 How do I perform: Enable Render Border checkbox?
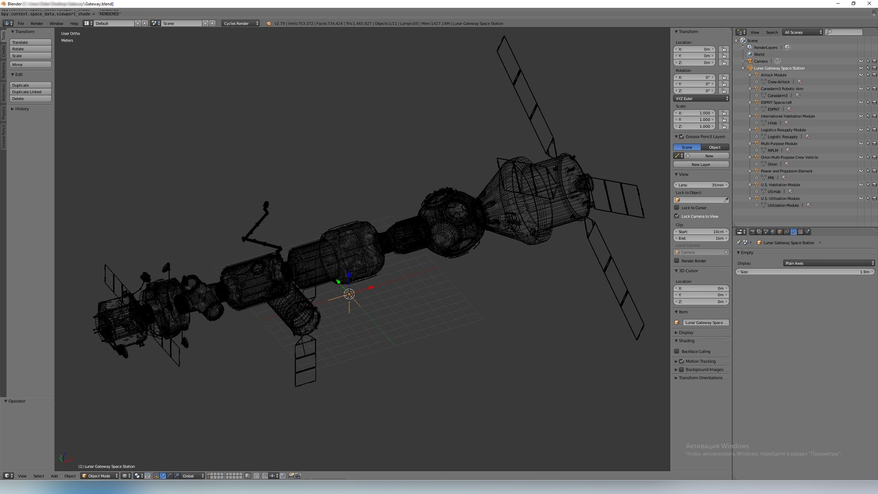coord(677,261)
